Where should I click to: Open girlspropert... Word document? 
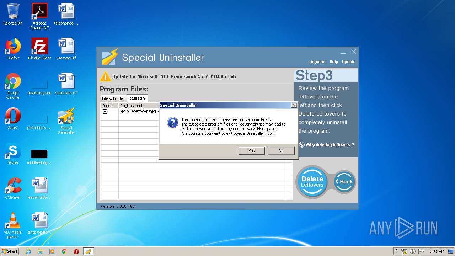(39, 224)
